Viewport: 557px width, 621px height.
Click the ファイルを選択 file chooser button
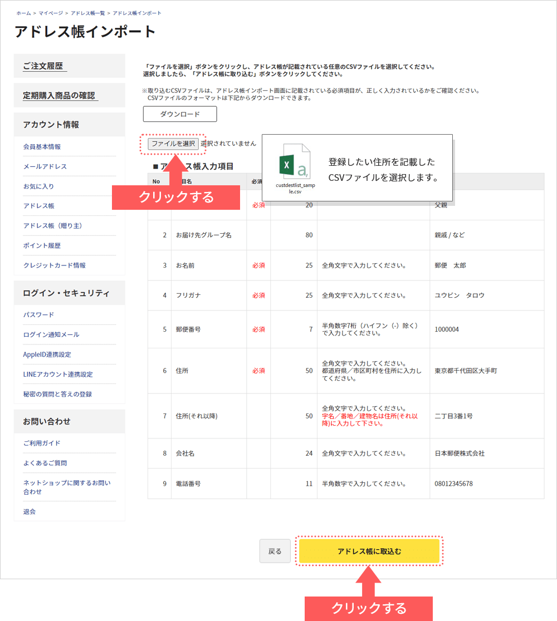173,144
